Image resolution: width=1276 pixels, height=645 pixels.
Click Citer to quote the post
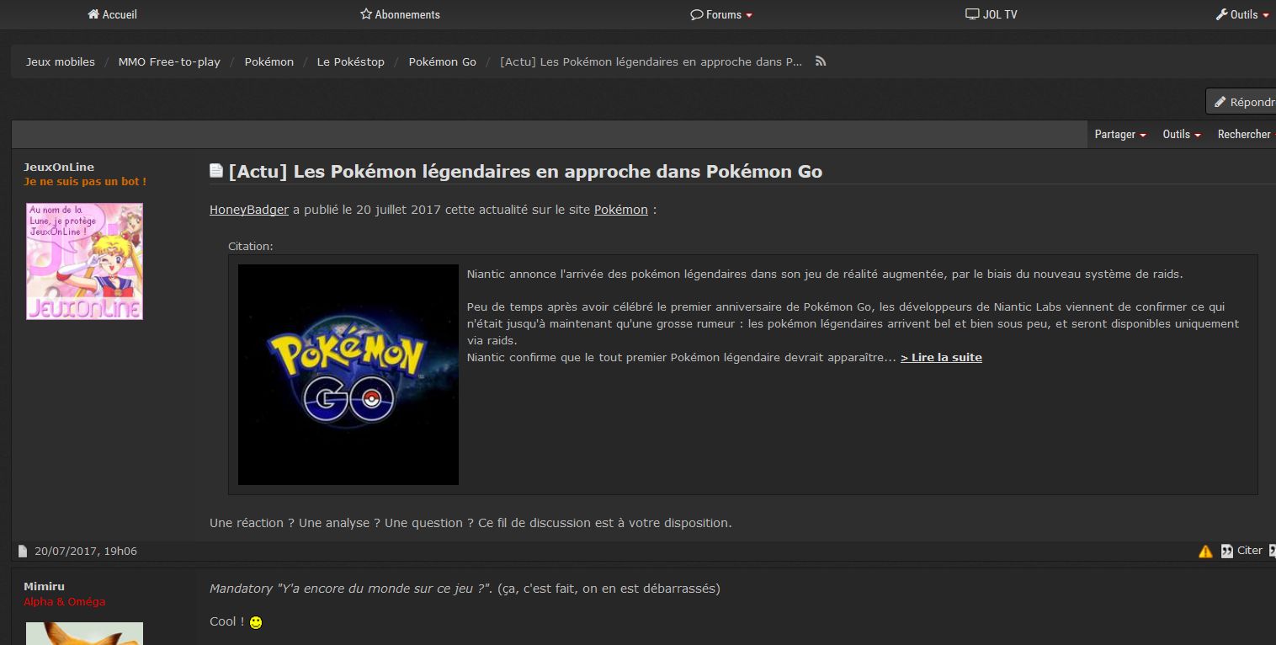click(1241, 551)
